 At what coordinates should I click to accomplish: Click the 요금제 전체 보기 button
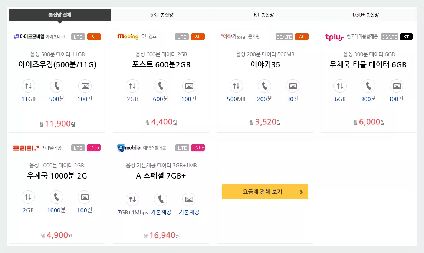pos(264,192)
